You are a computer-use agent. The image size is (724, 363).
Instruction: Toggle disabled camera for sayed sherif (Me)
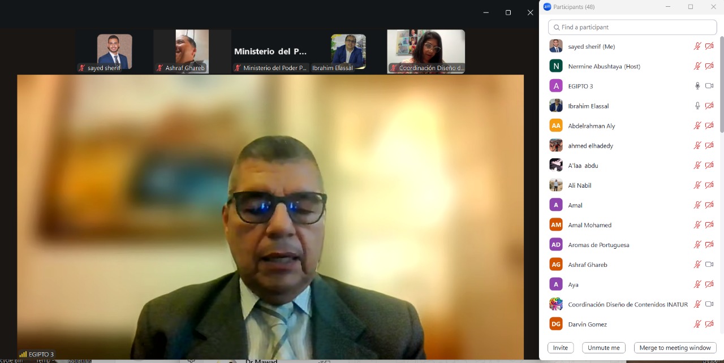click(x=709, y=46)
